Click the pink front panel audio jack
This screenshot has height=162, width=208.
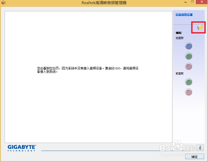click(x=188, y=92)
